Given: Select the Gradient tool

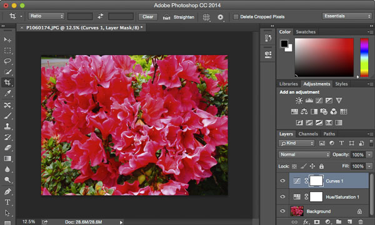Looking at the screenshot, I should click(x=7, y=159).
